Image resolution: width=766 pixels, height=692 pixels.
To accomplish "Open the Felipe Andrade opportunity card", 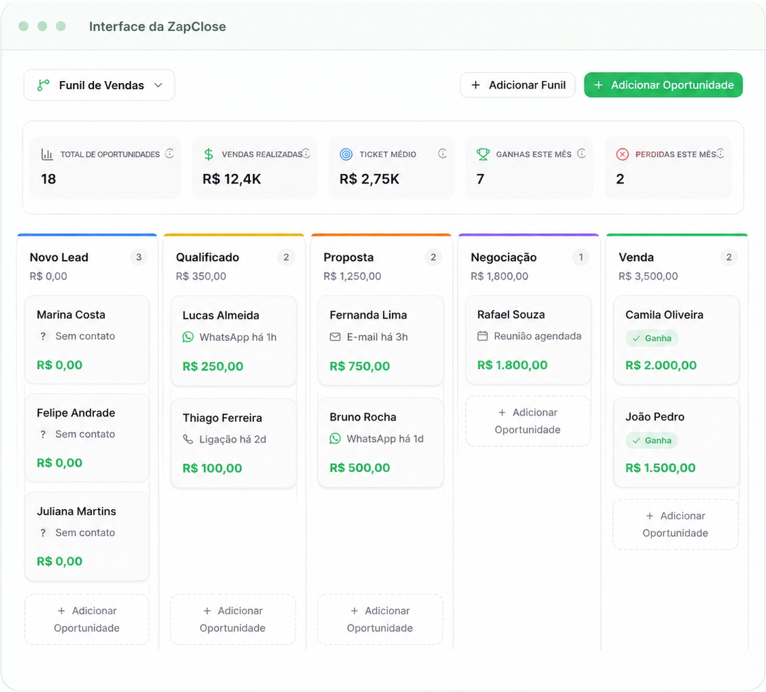I will point(87,438).
